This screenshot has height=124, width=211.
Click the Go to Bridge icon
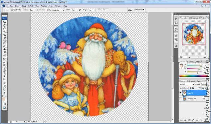pos(130,10)
